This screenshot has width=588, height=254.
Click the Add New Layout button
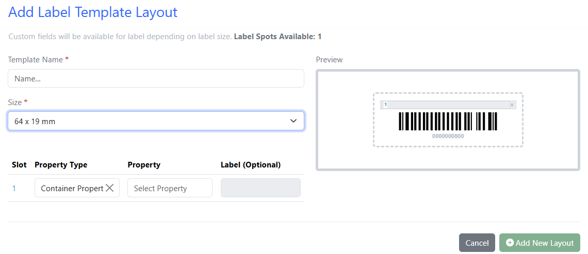(x=540, y=243)
